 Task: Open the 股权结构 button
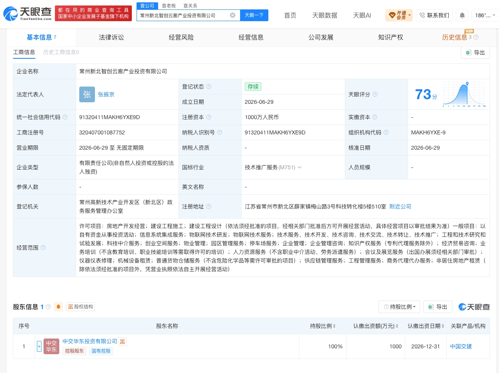pos(80,307)
